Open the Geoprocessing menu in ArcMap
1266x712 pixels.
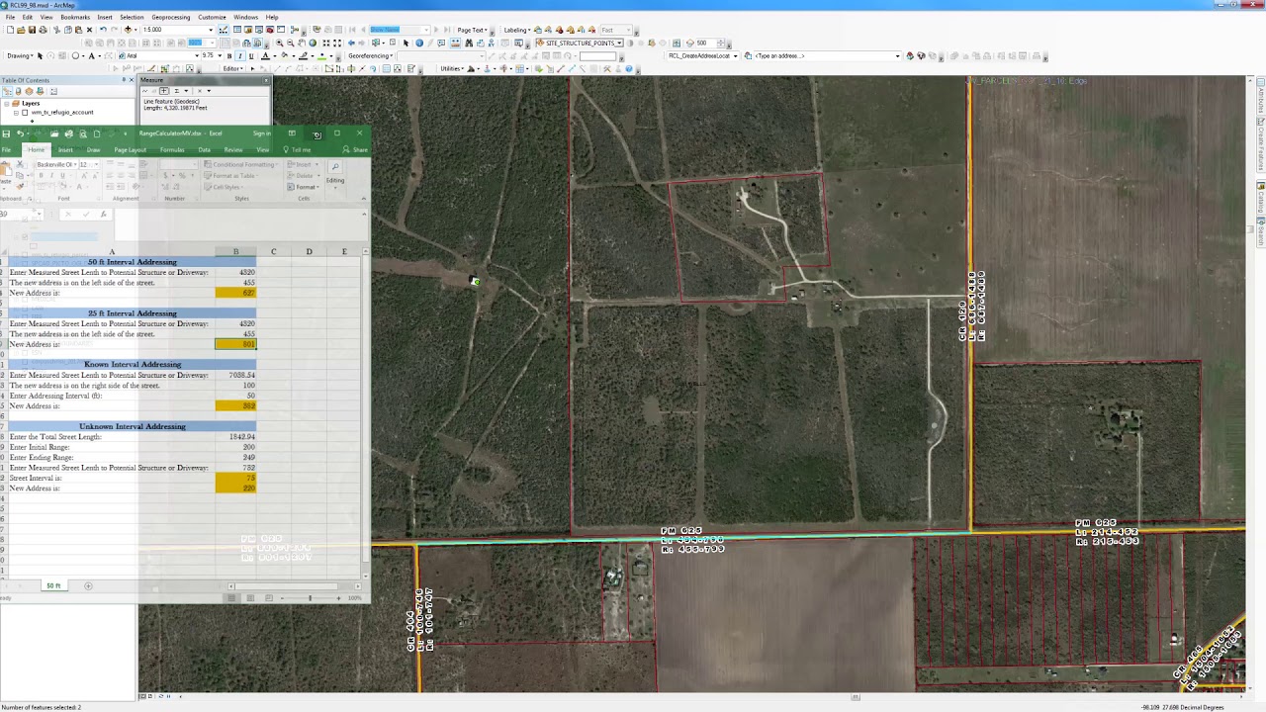click(170, 17)
